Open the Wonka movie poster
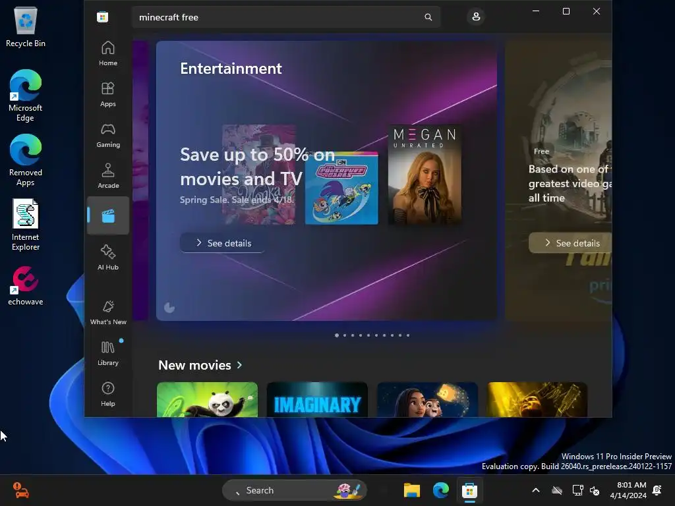Viewport: 675px width, 506px height. click(x=258, y=175)
